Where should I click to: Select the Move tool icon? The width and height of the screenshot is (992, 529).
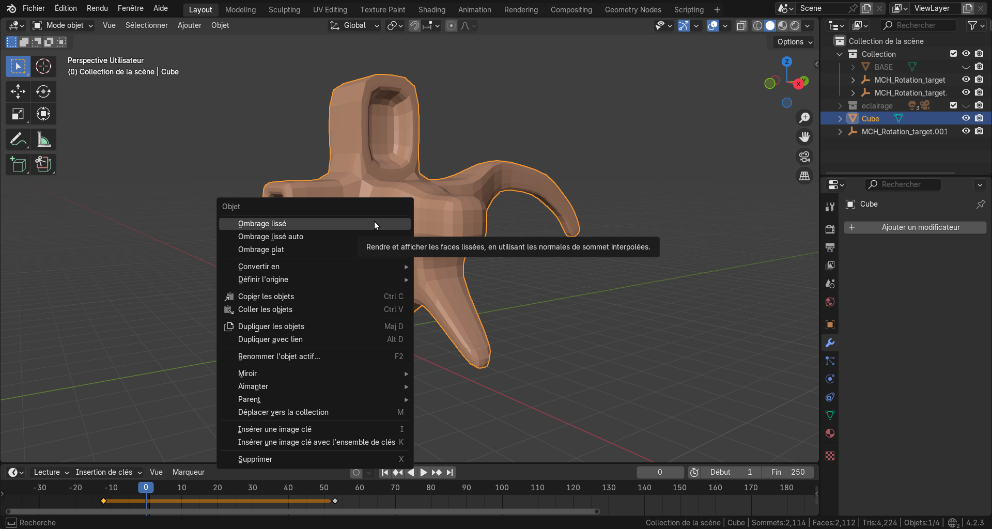[18, 91]
